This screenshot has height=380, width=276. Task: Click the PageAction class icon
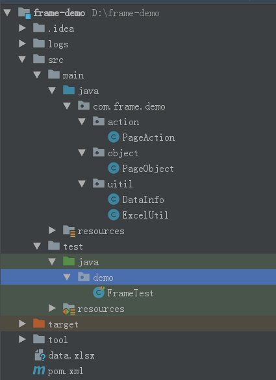114,137
